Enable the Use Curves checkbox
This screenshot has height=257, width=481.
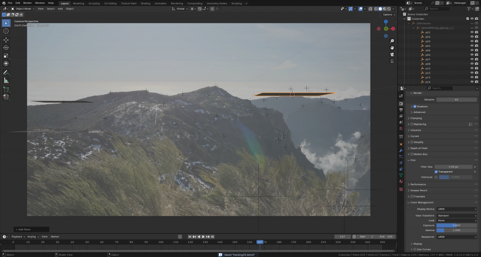click(415, 249)
